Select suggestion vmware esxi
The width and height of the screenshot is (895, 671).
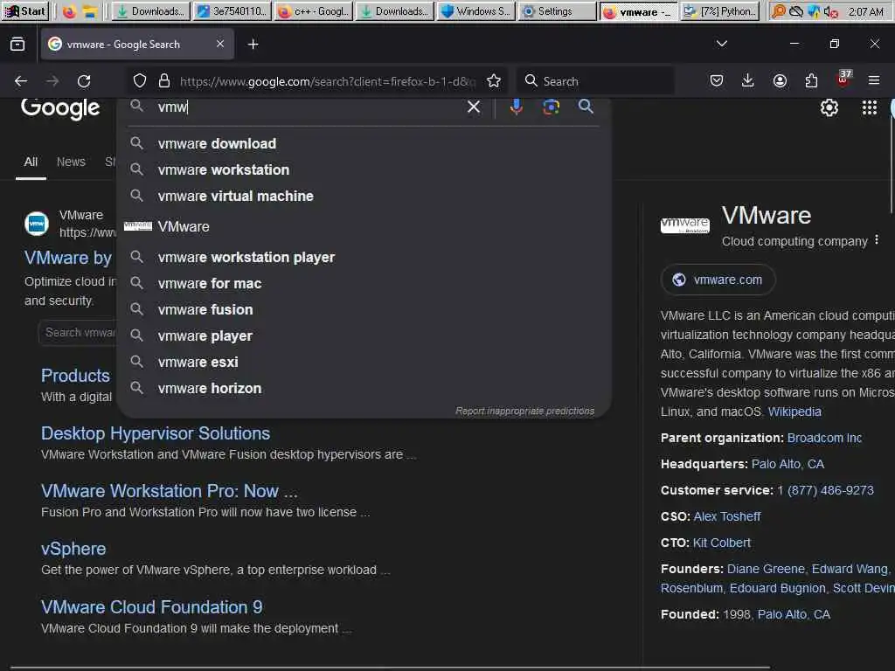(364, 363)
